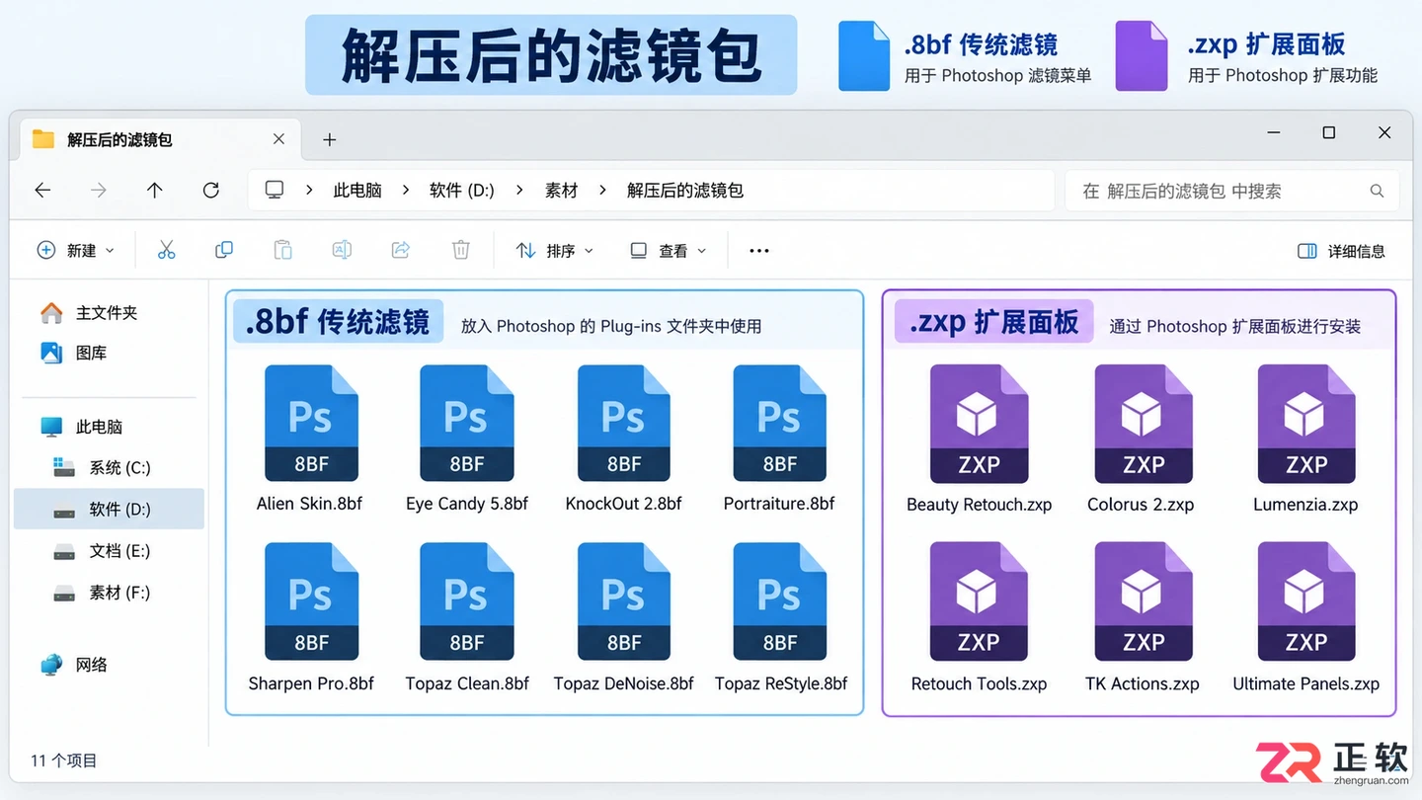This screenshot has height=800, width=1422.
Task: Go up one folder level
Action: [x=154, y=191]
